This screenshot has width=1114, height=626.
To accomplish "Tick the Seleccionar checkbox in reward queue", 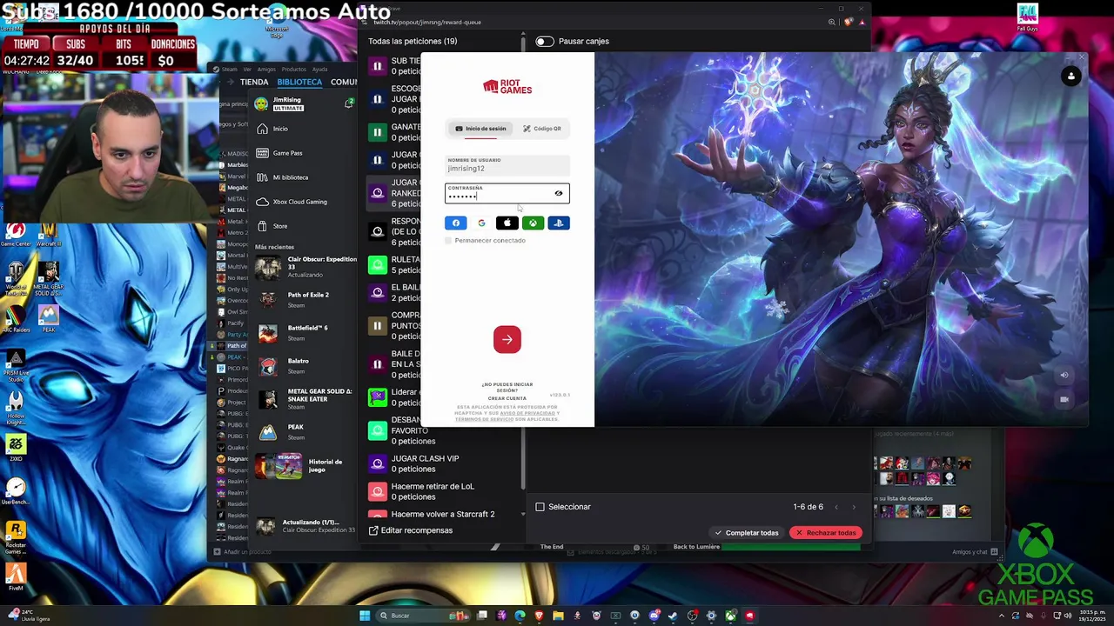I will click(540, 507).
